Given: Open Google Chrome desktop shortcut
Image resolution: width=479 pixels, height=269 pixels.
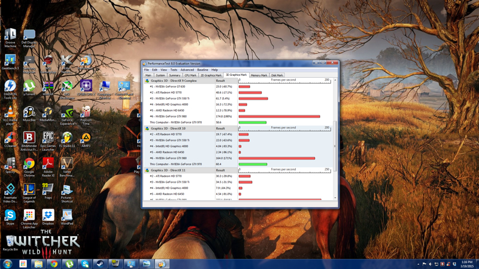Looking at the screenshot, I should click(29, 167).
